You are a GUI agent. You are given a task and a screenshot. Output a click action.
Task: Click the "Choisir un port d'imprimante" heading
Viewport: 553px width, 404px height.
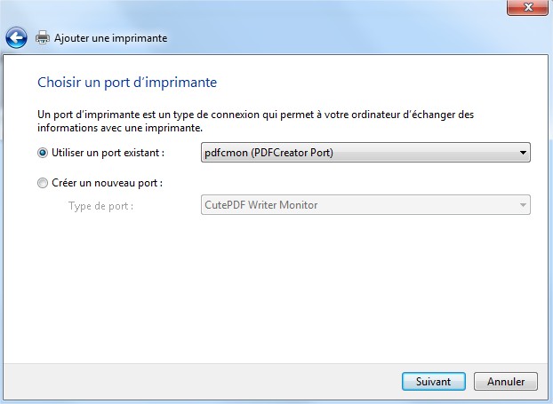click(x=127, y=83)
